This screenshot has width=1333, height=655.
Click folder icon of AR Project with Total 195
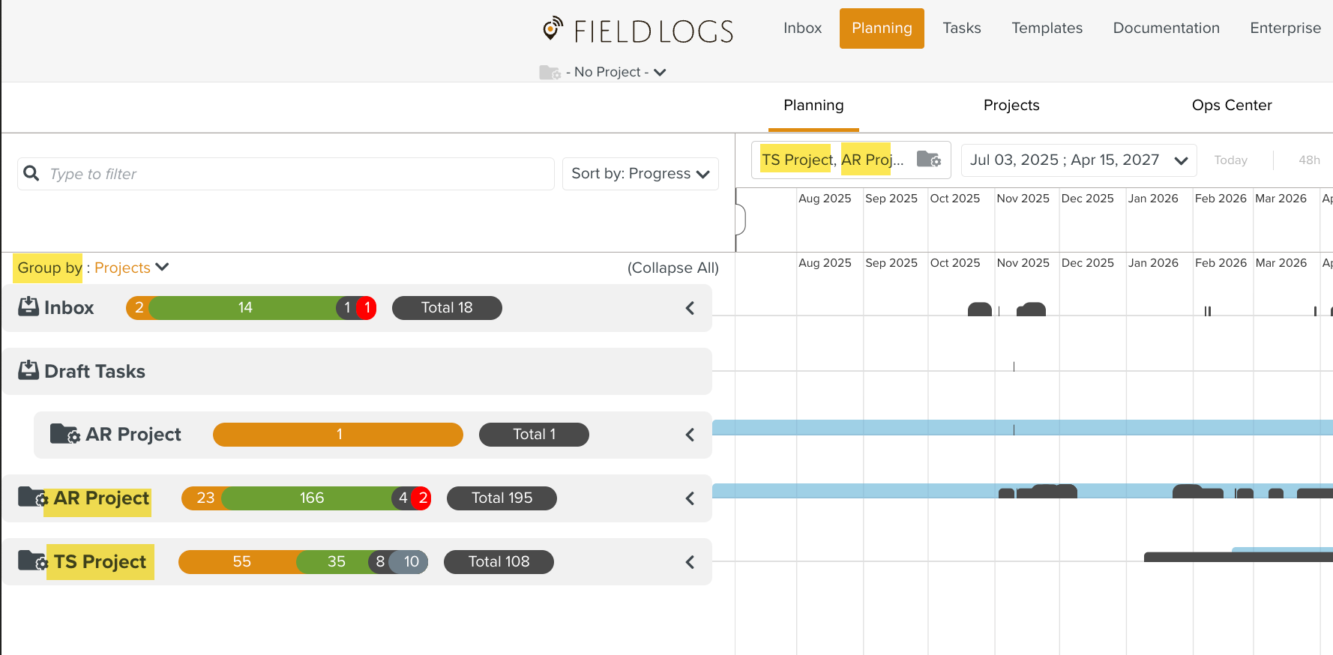[33, 497]
